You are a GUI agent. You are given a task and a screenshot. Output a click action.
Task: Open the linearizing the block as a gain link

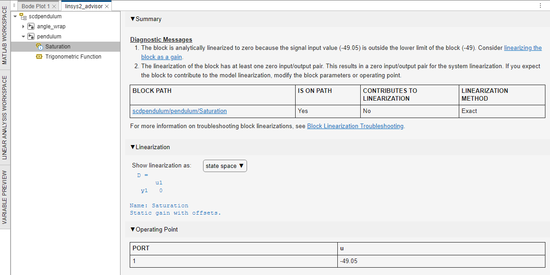click(x=522, y=48)
